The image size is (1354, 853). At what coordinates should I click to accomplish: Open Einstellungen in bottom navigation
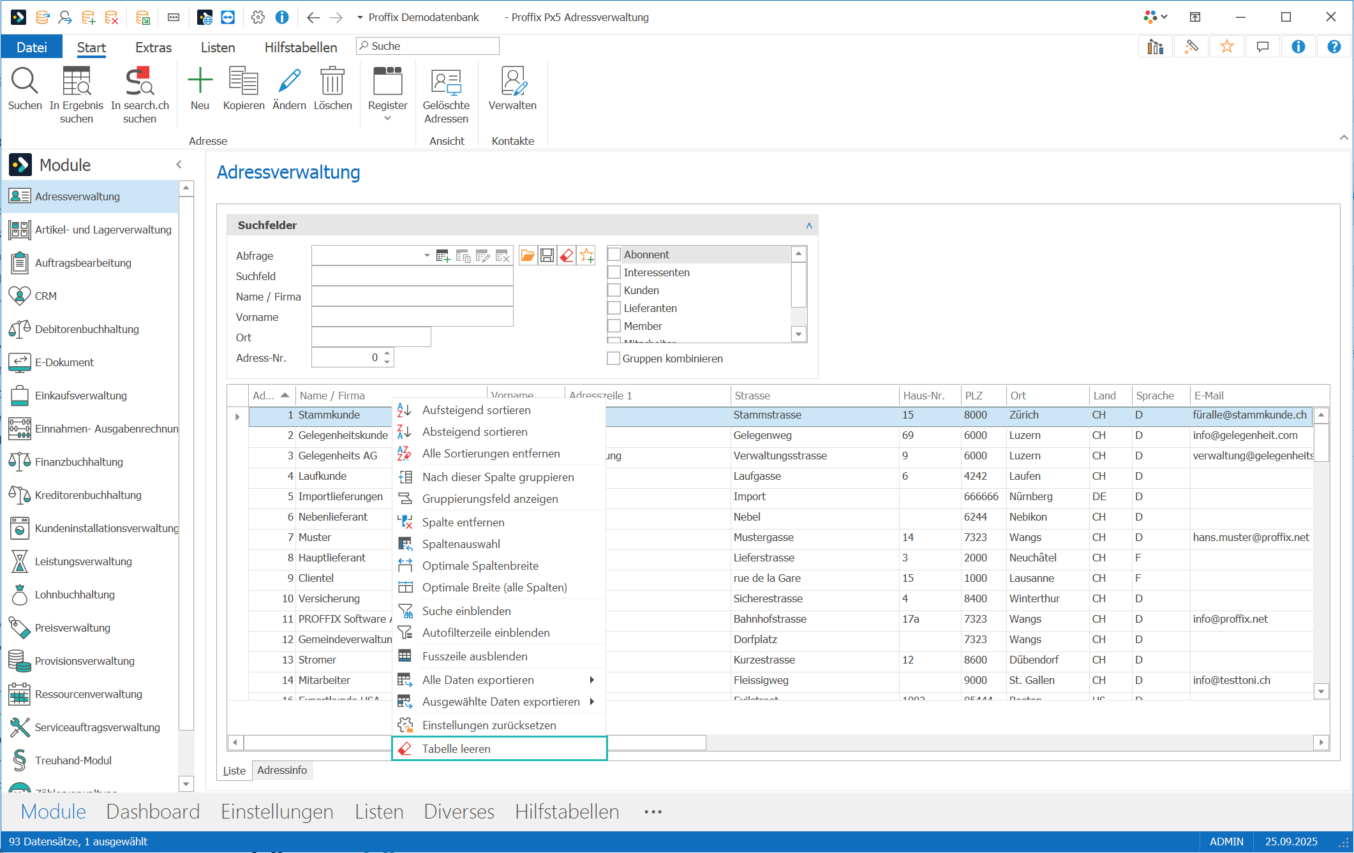[x=277, y=812]
